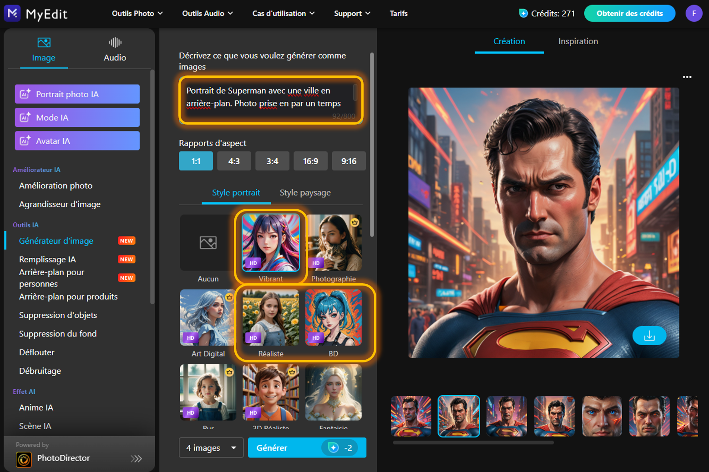Select the Vibrant style thumbnail
Viewport: 709px width, 472px height.
[x=271, y=243]
